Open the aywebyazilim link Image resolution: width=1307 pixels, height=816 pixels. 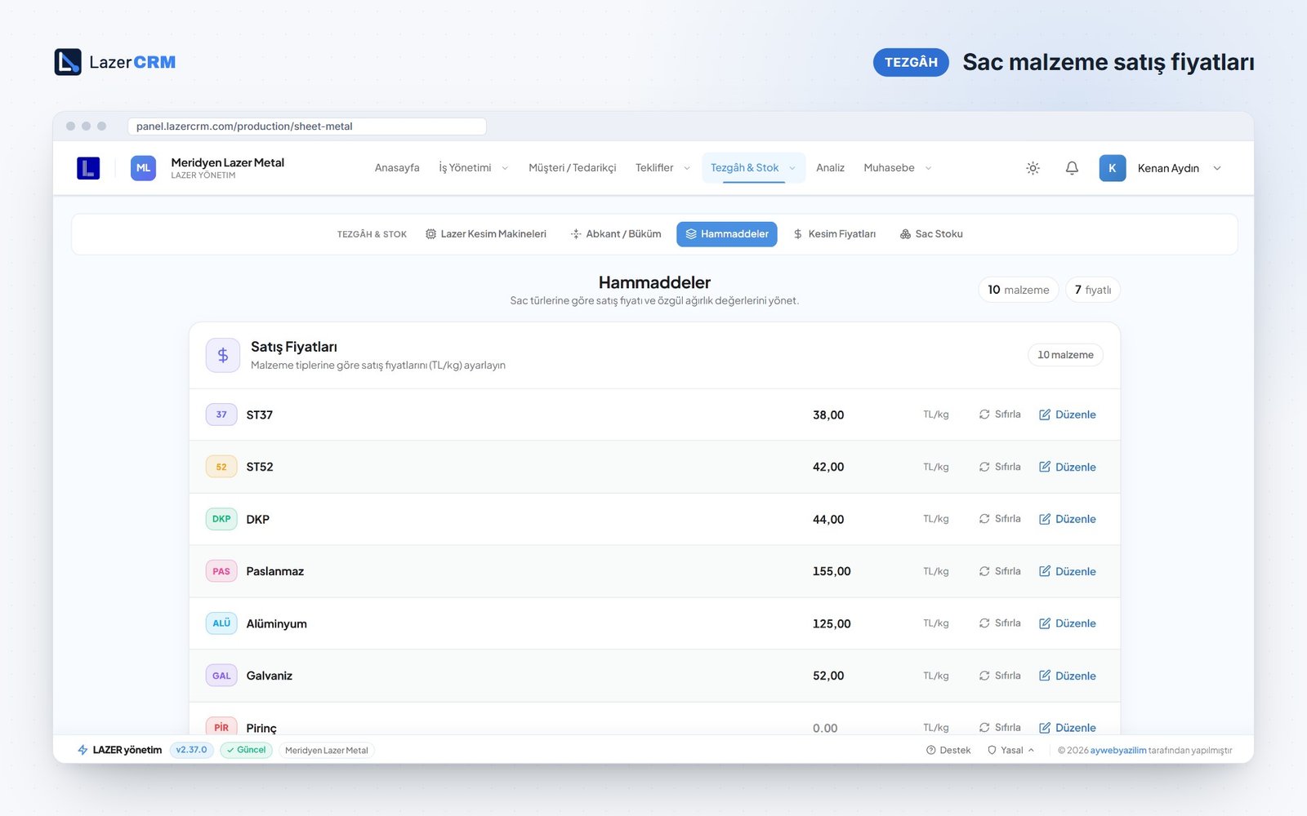(x=1118, y=750)
